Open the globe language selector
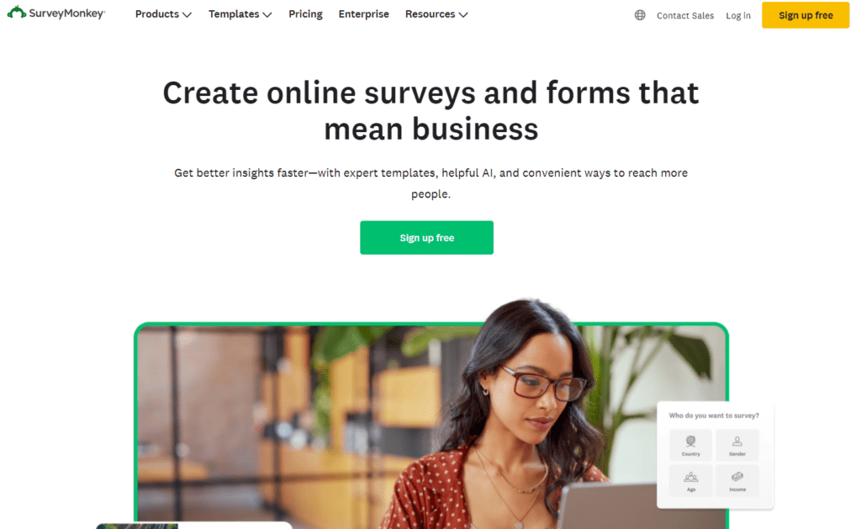The width and height of the screenshot is (861, 529). point(640,15)
